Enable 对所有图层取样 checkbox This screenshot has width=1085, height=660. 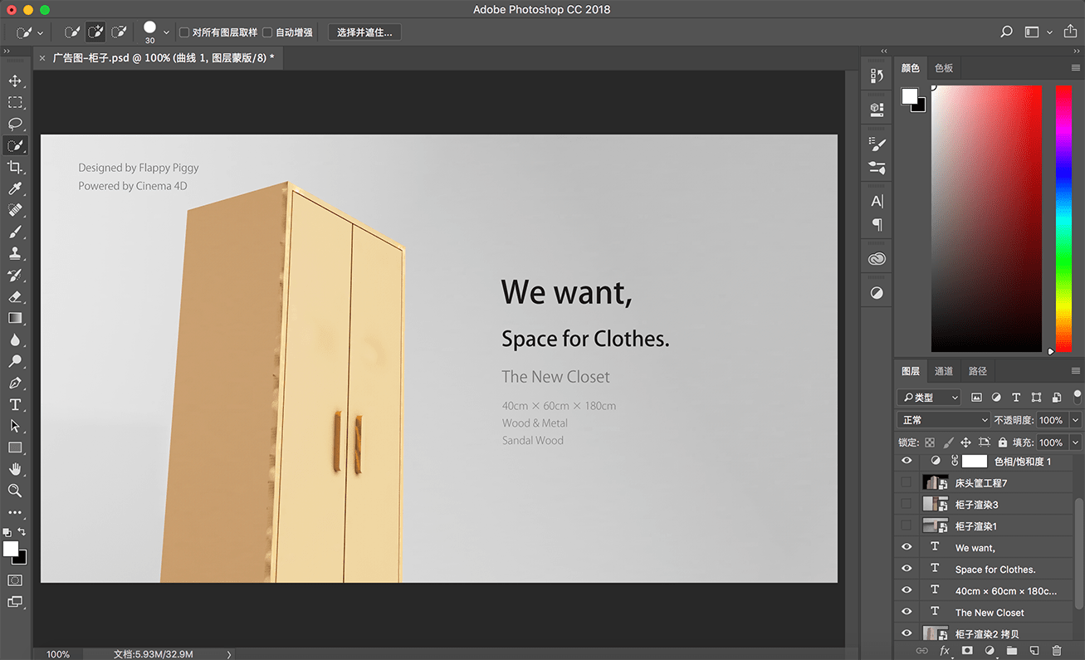tap(184, 32)
